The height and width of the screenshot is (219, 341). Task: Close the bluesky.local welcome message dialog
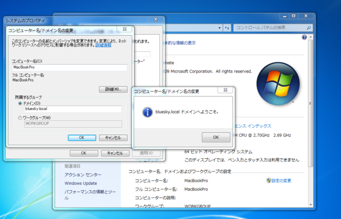point(225,90)
